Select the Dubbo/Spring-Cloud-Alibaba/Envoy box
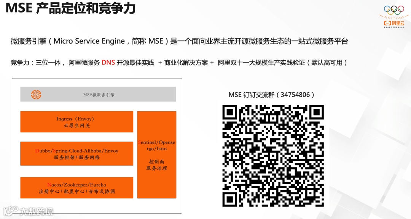Viewport: 411px width, 219px height. click(x=77, y=154)
